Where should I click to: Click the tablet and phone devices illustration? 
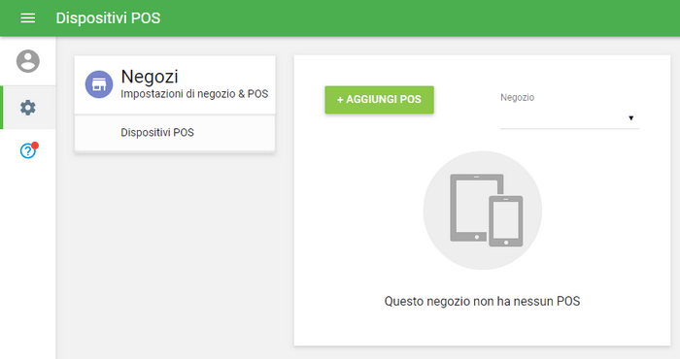[483, 211]
